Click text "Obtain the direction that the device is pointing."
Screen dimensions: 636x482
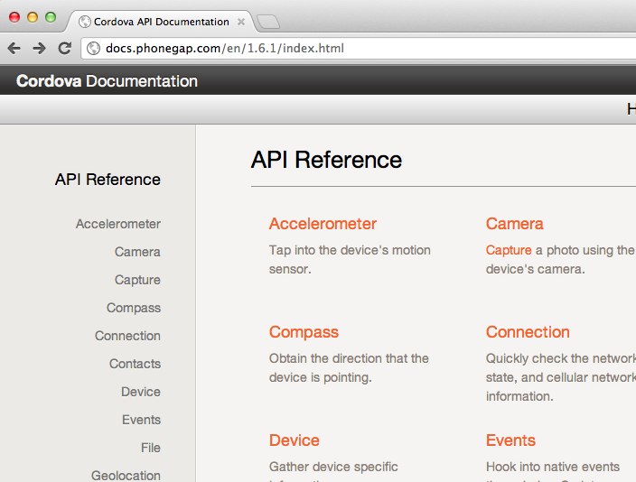click(x=349, y=367)
